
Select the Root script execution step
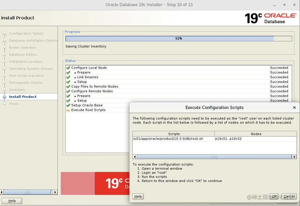coord(27,76)
